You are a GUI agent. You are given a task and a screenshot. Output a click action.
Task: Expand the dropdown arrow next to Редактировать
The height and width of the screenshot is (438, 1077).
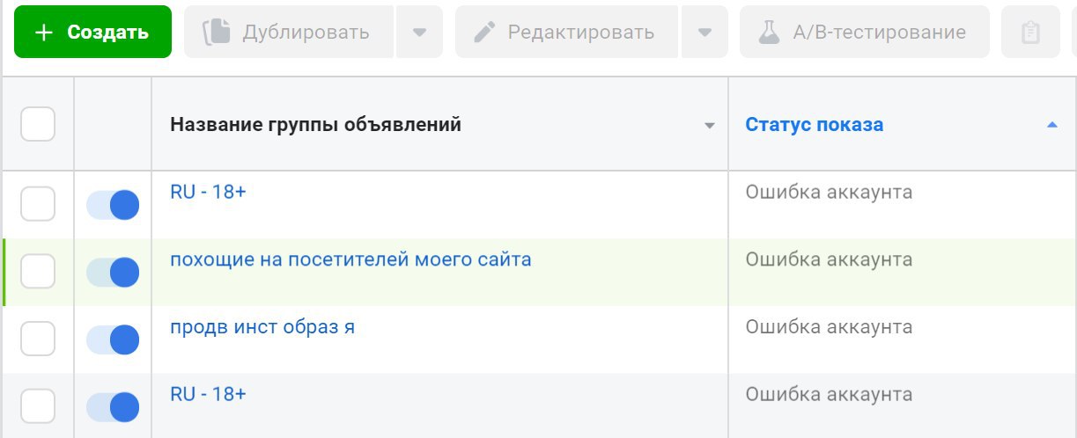click(x=704, y=33)
